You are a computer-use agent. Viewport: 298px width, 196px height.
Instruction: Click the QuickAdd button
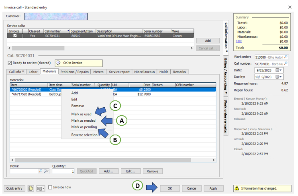86,171
